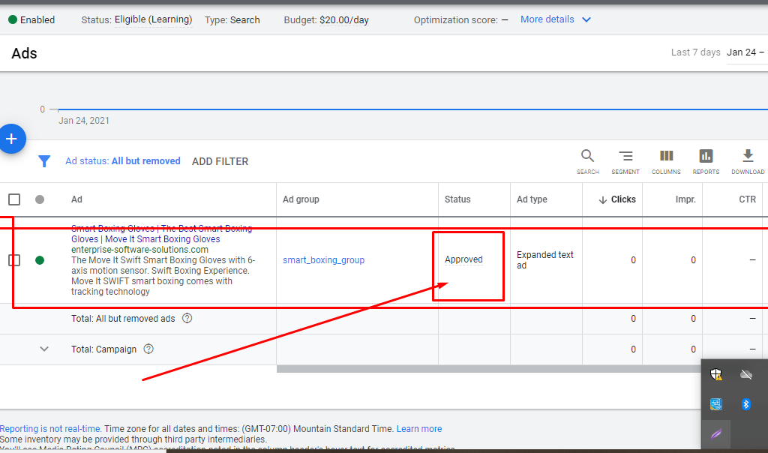The height and width of the screenshot is (453, 768).
Task: Click the Reporting is not real-time link
Action: tap(50, 428)
